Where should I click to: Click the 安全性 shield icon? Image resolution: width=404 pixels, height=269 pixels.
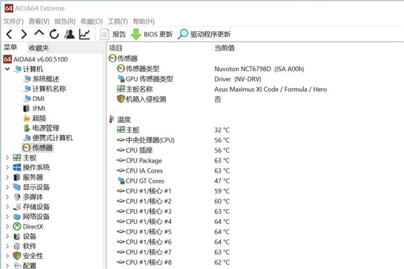pyautogui.click(x=17, y=256)
